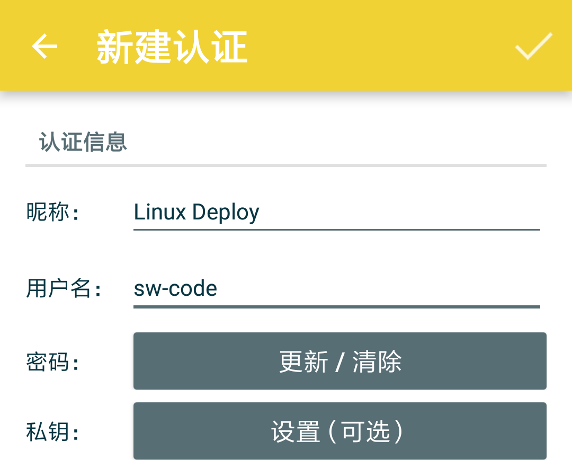Click the 密码 label
The width and height of the screenshot is (572, 476).
52,363
